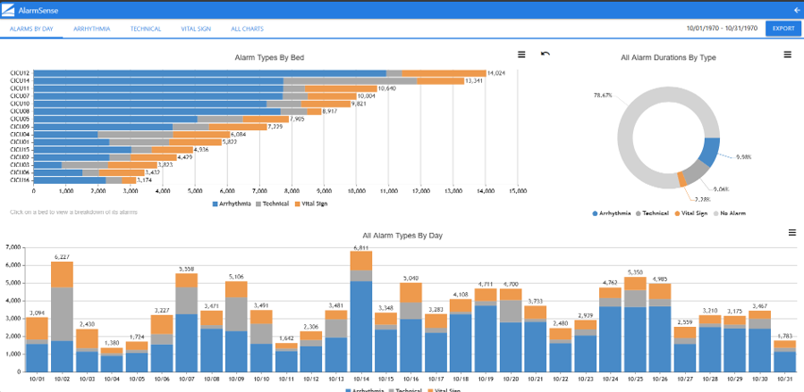Open the Arrhythmia tab

tap(92, 29)
